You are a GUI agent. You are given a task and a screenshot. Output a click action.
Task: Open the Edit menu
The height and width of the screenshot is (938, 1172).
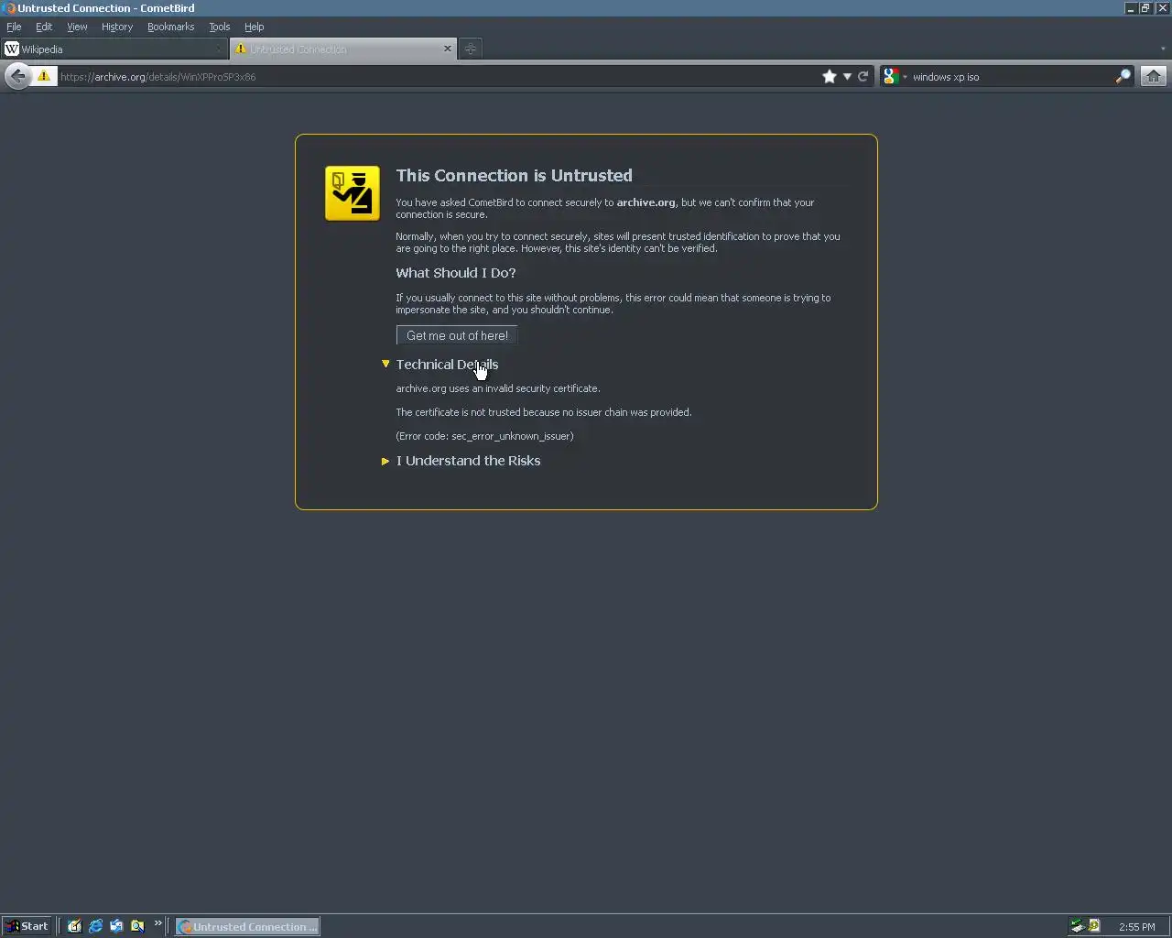44,27
